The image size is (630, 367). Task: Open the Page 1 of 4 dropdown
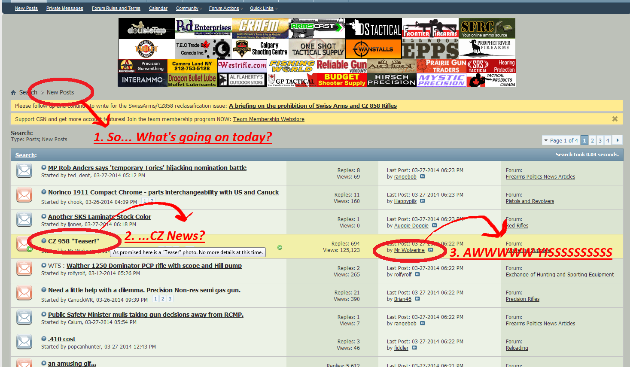[560, 140]
